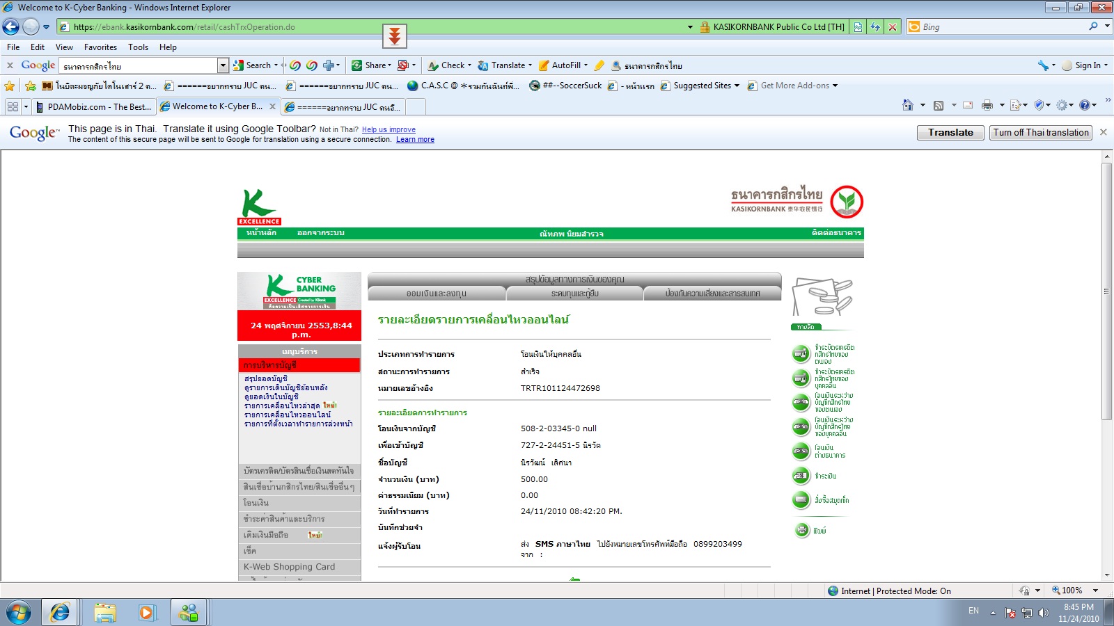Open the zoom level 100% dropdown
Screen dimensions: 1114x626
click(x=1095, y=591)
